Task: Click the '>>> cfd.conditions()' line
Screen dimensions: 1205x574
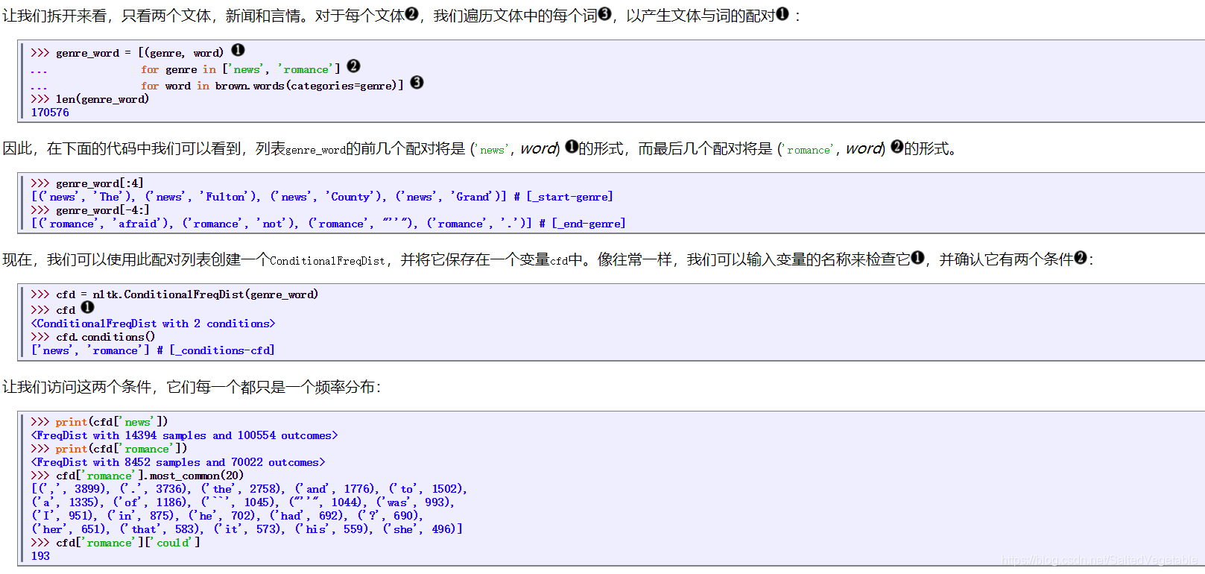Action: [x=92, y=337]
